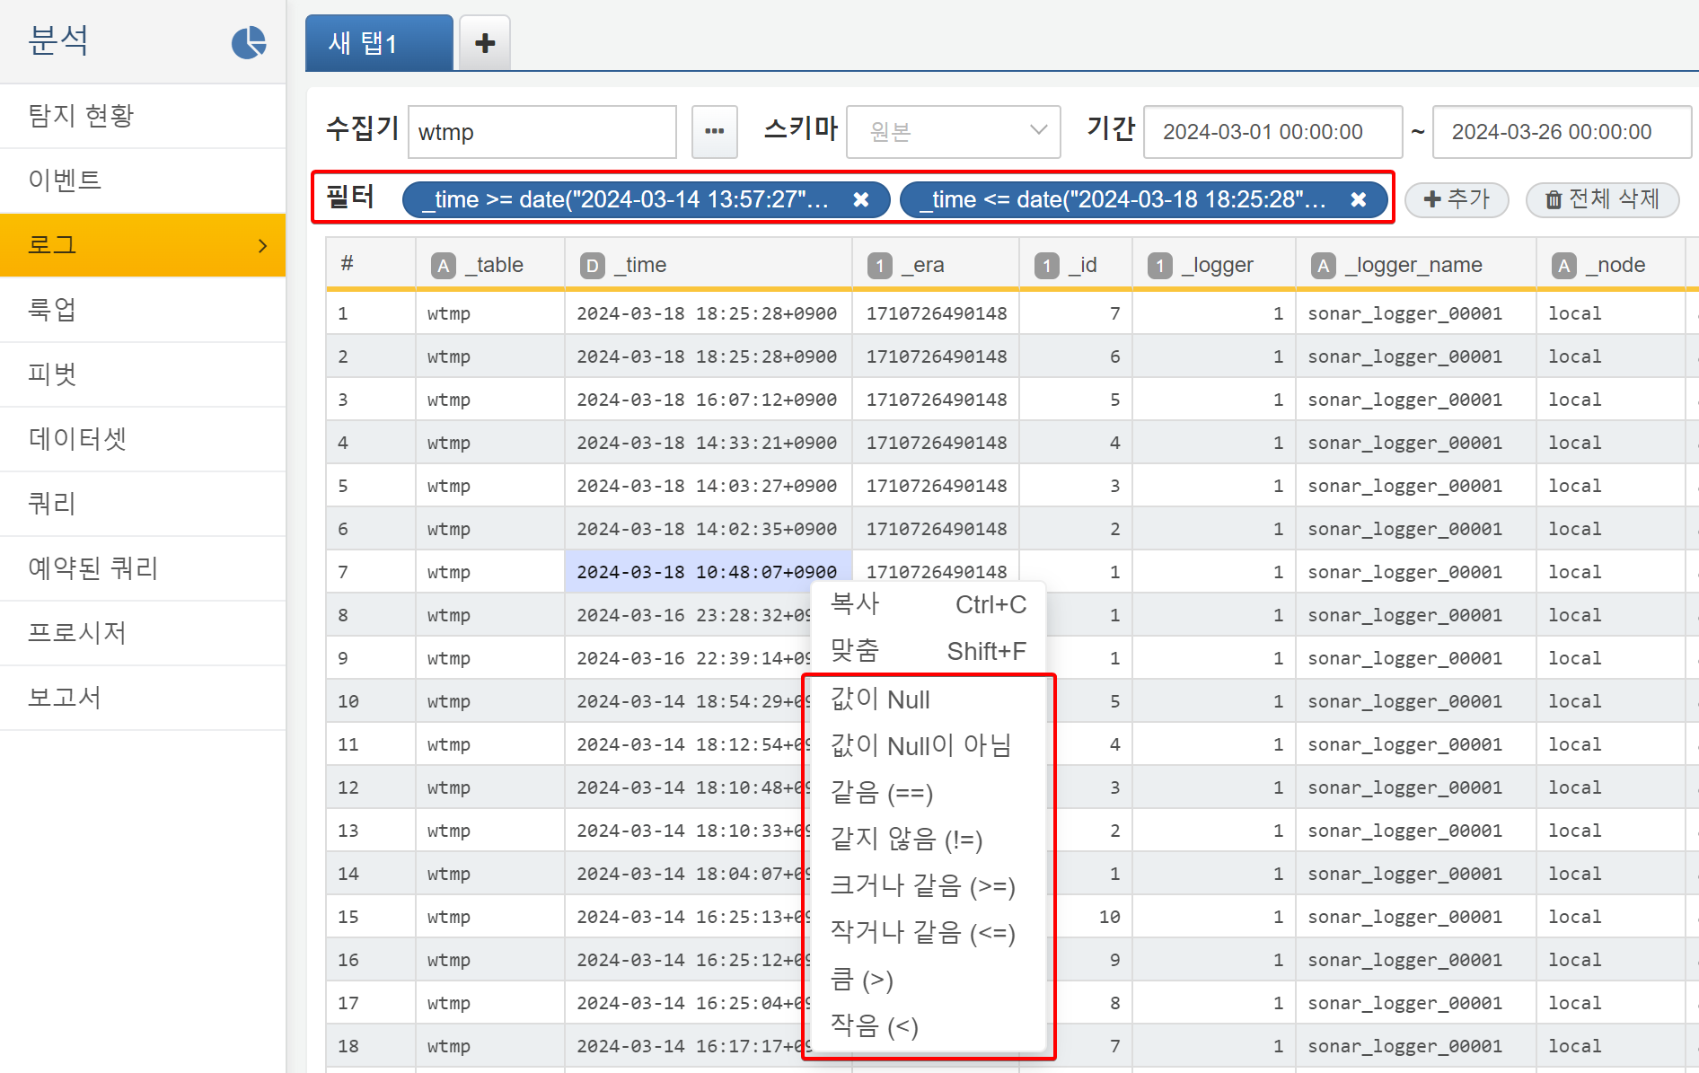Image resolution: width=1699 pixels, height=1073 pixels.
Task: Choose 같지 않음 (!=) filter option
Action: click(929, 840)
